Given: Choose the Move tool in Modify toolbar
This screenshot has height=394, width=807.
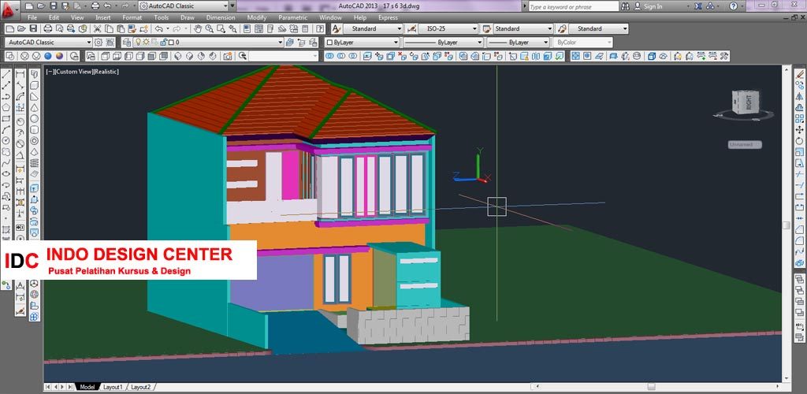Looking at the screenshot, I should 799,129.
